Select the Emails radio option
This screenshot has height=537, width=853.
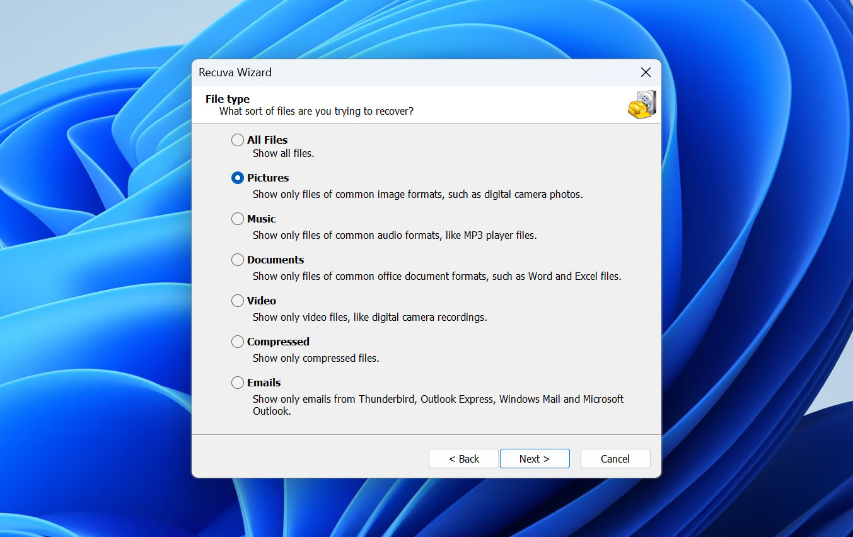tap(238, 383)
